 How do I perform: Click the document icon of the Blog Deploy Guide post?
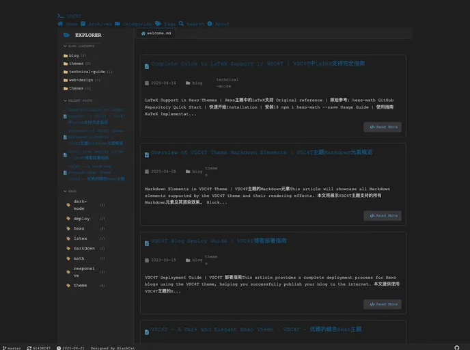147,243
